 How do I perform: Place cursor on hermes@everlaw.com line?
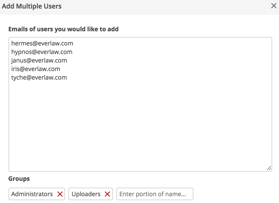[42, 43]
